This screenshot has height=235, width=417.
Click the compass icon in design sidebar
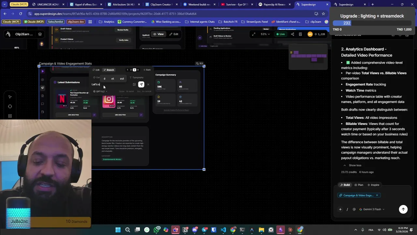coord(43,80)
